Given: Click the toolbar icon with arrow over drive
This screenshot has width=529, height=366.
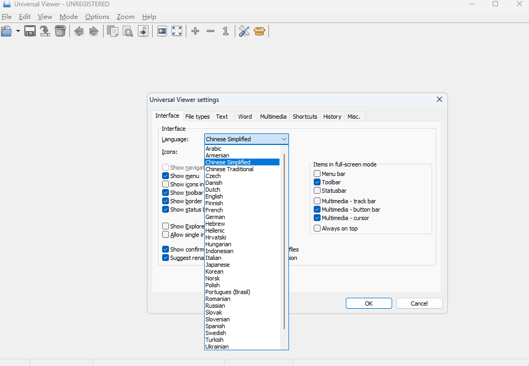Looking at the screenshot, I should pyautogui.click(x=45, y=32).
